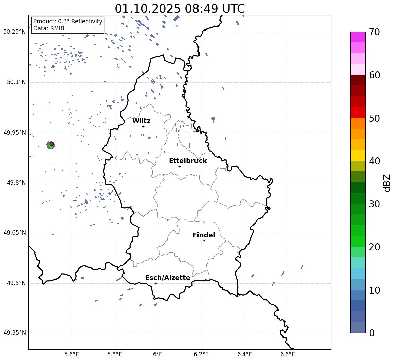The width and height of the screenshot is (395, 361).
Task: Click the 50.1°N latitude label
Action: coord(16,82)
